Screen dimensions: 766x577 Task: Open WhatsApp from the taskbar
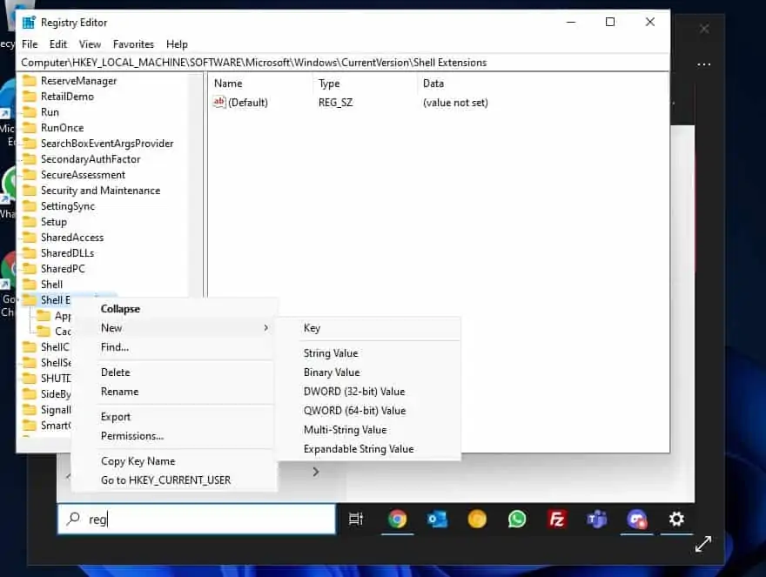pos(517,520)
